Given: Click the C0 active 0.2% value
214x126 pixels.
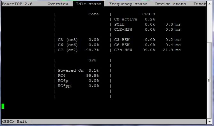Looking at the screenshot, I should (x=150, y=19).
